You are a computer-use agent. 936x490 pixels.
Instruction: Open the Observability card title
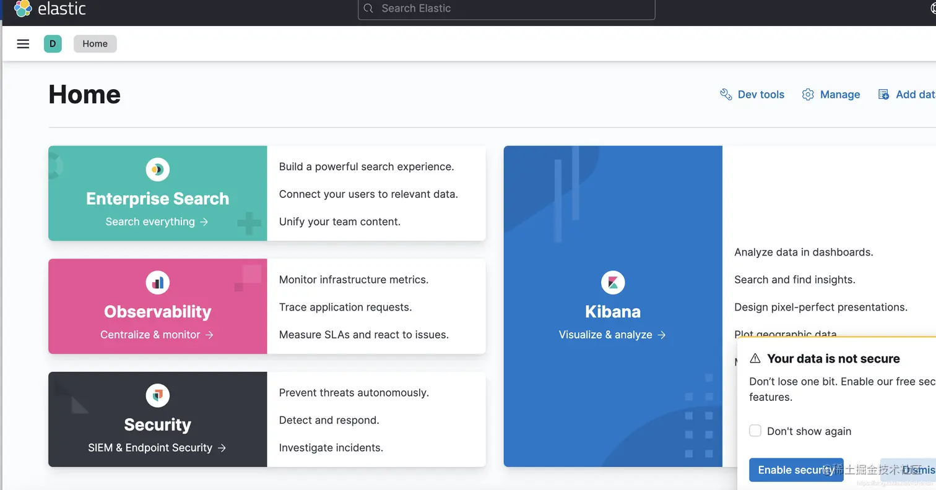point(158,312)
